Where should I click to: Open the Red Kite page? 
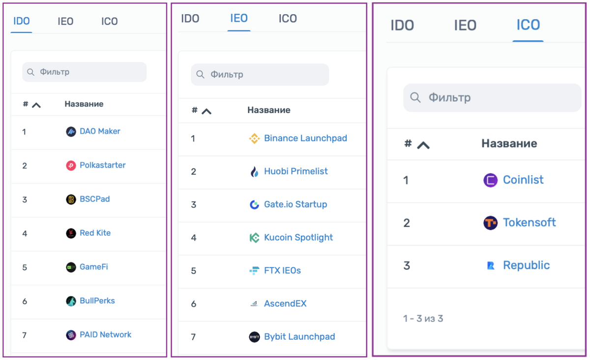point(95,233)
